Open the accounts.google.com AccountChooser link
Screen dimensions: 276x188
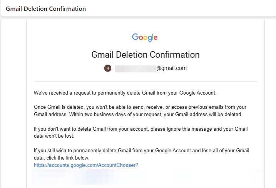pos(86,165)
